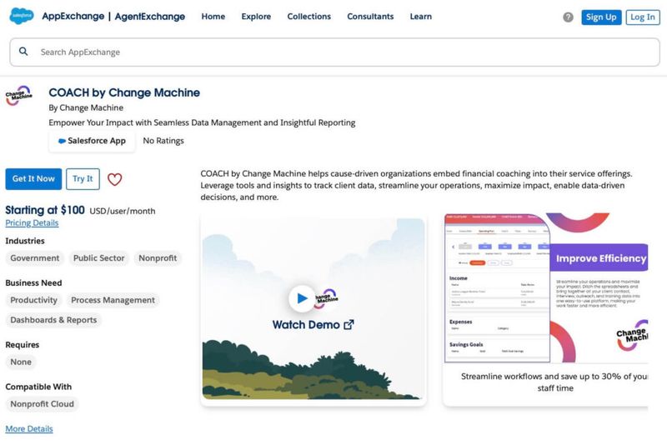Click the By Change Machine publisher text
The image size is (667, 445).
coord(86,107)
